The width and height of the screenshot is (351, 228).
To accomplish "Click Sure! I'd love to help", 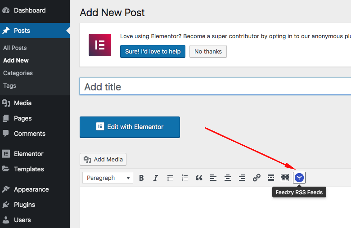I will (x=153, y=51).
